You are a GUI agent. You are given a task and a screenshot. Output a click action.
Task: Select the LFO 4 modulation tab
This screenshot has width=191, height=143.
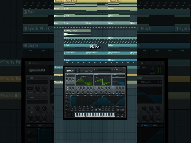point(110,95)
